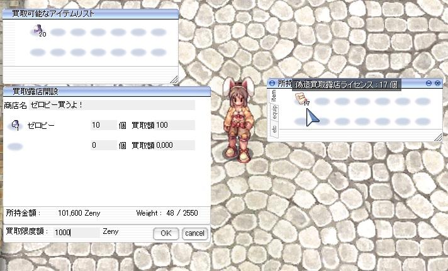
Task: Switch to the item tab in inventory
Action: tap(274, 96)
